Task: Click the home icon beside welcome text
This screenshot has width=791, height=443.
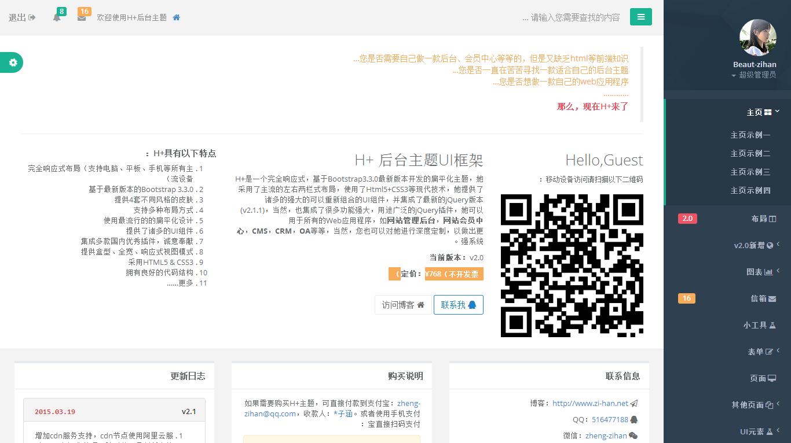Action: click(177, 17)
